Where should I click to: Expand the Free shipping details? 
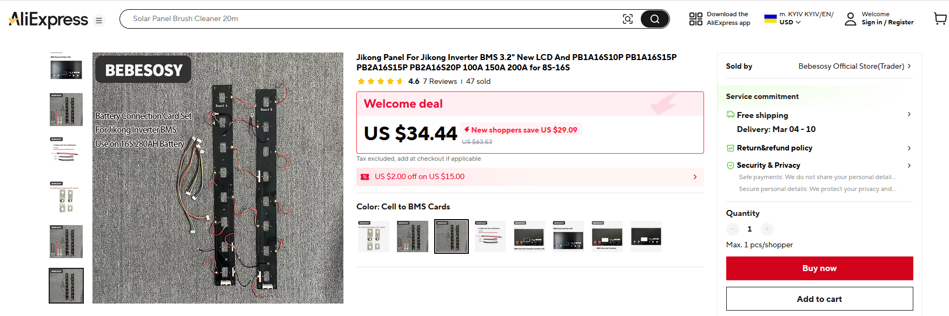pyautogui.click(x=908, y=115)
